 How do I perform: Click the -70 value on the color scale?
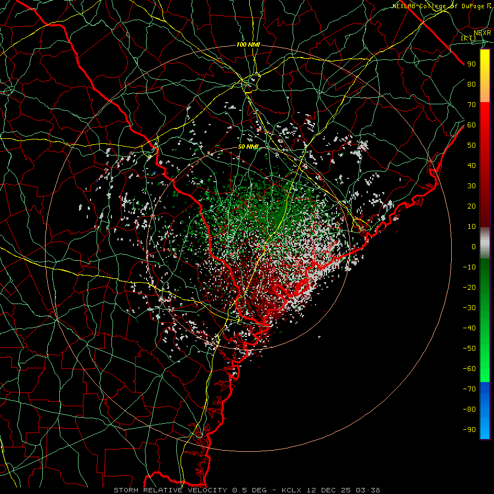pos(469,389)
